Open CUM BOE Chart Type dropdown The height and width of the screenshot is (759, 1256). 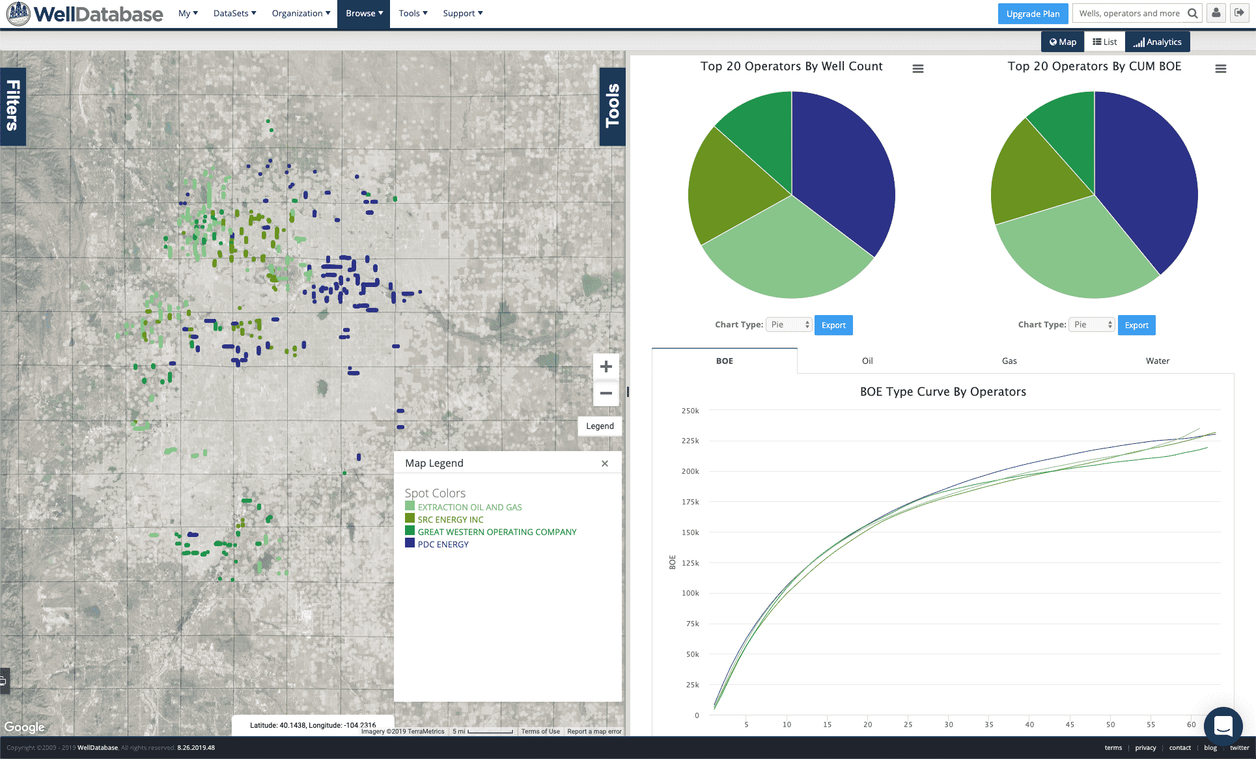tap(1092, 325)
